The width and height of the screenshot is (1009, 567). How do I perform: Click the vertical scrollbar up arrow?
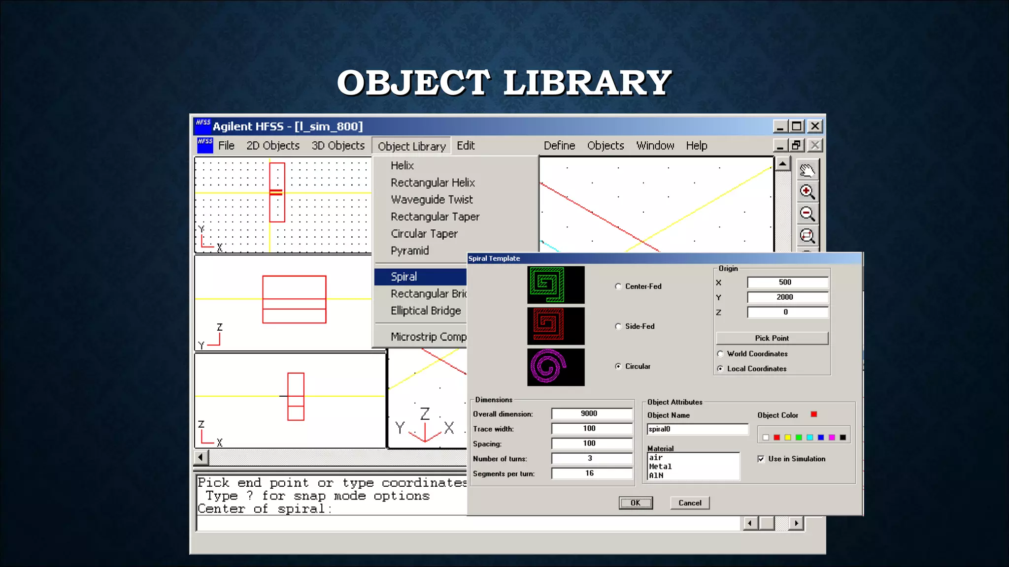click(782, 163)
